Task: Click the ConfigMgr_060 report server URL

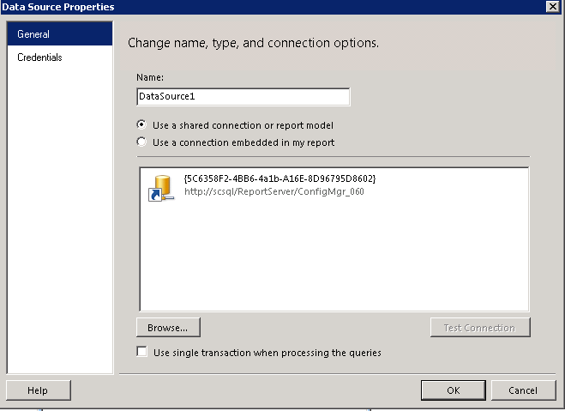Action: (274, 191)
